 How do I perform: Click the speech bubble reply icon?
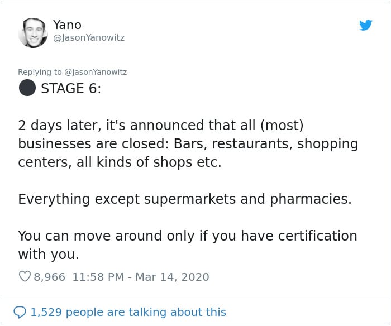click(x=20, y=312)
